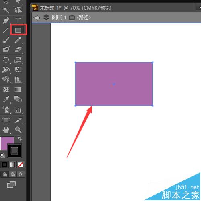Screen dimensions: 201x201
Task: Select document tab 未标题-1* @ 70%
Action: pyautogui.click(x=75, y=8)
